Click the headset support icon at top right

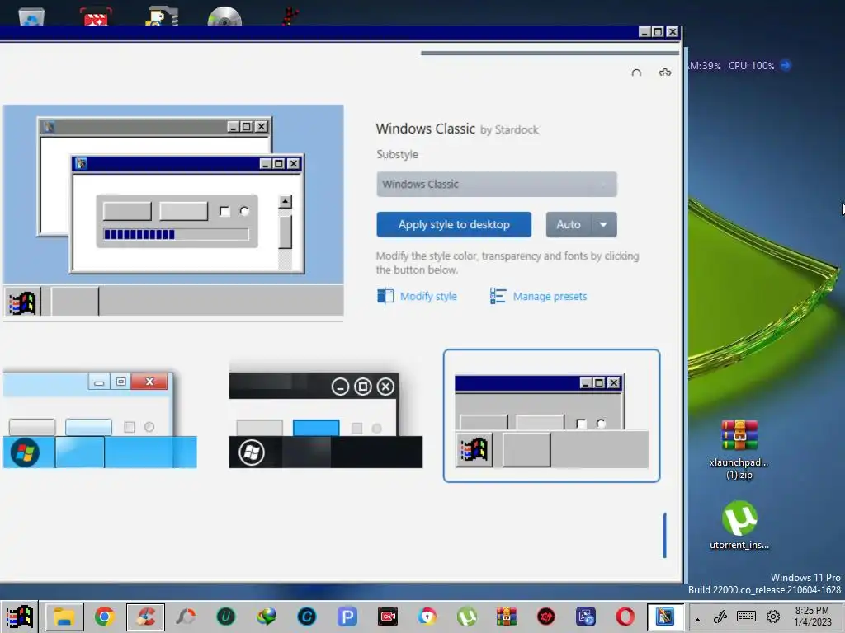tap(636, 73)
